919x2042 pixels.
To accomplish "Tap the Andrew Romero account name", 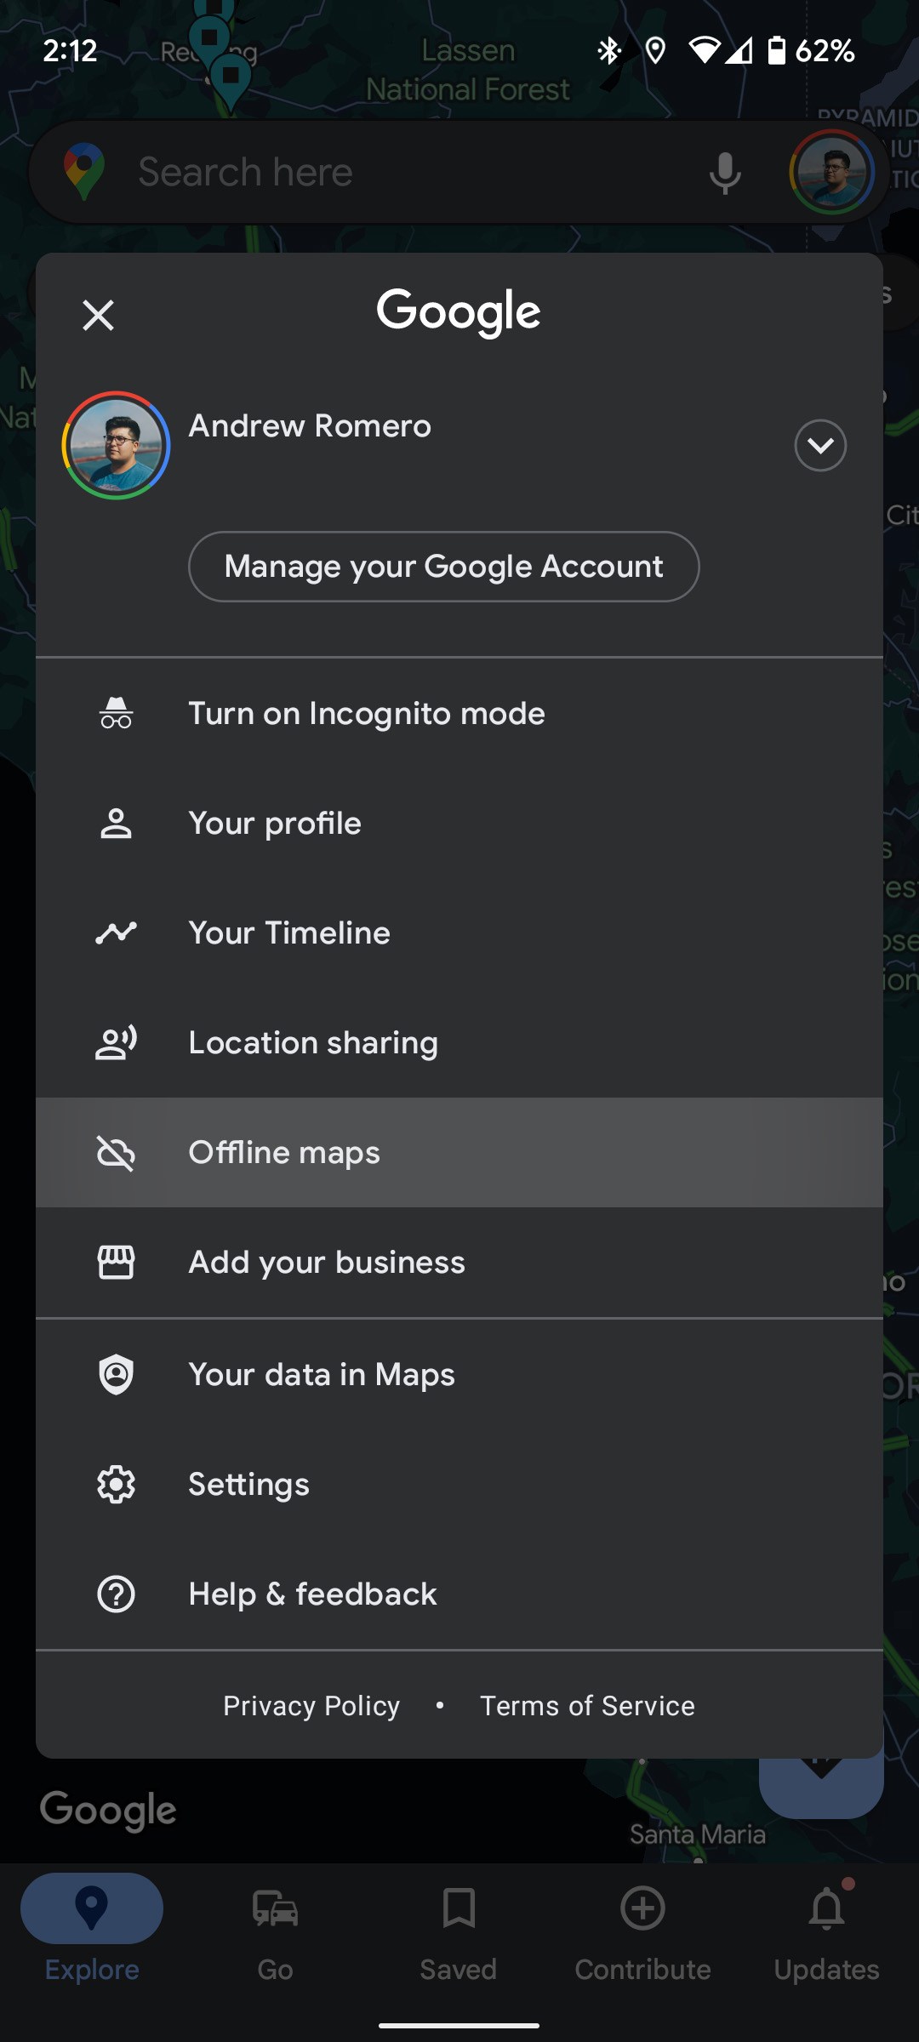I will pos(310,425).
